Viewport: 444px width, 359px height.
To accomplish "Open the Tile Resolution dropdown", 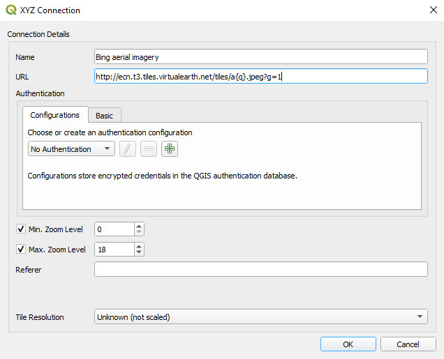I will 261,316.
